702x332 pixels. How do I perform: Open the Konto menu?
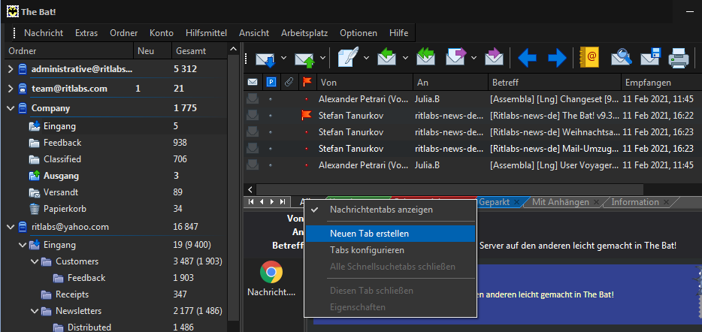click(161, 33)
